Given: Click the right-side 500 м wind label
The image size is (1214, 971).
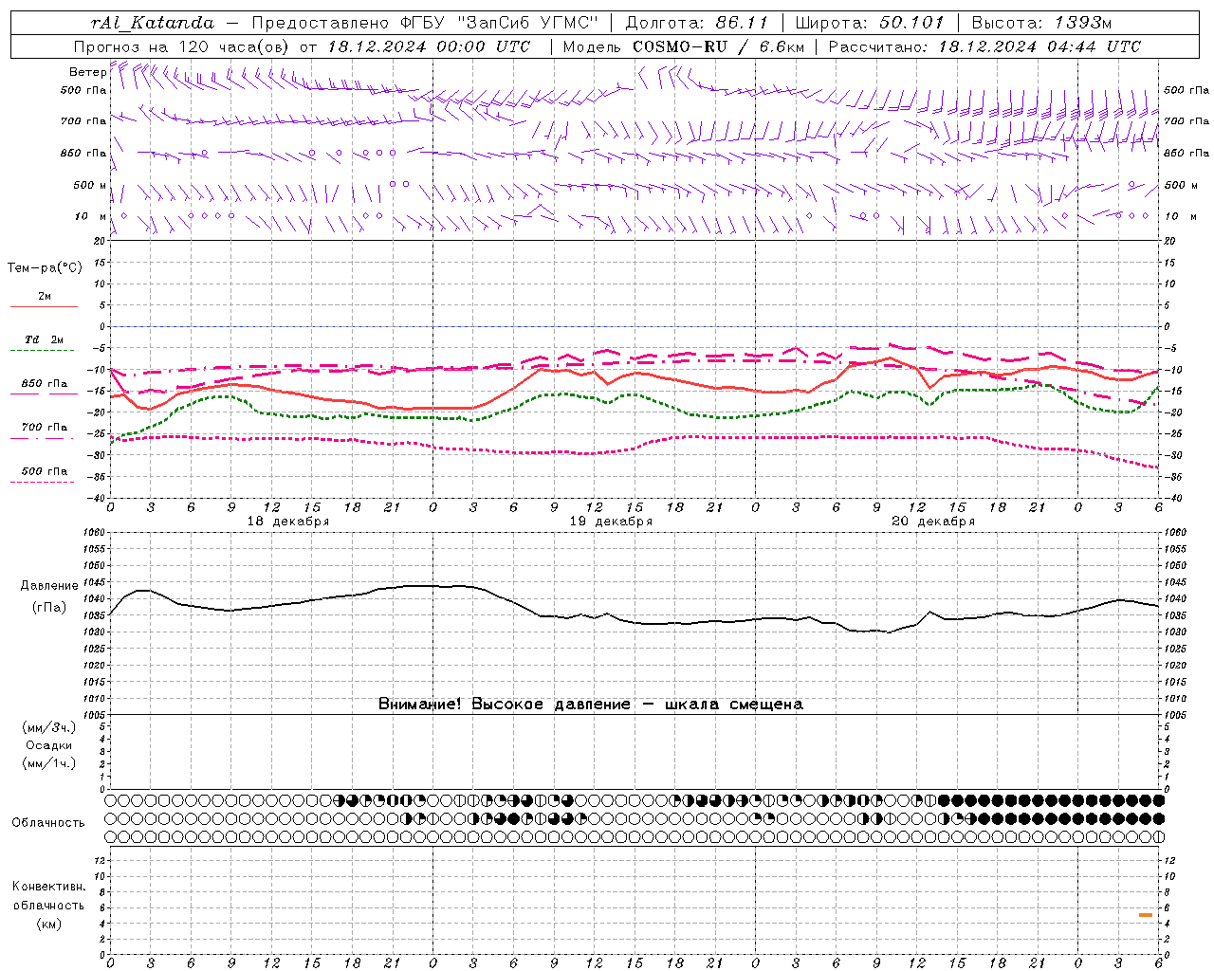Looking at the screenshot, I should tap(1181, 185).
